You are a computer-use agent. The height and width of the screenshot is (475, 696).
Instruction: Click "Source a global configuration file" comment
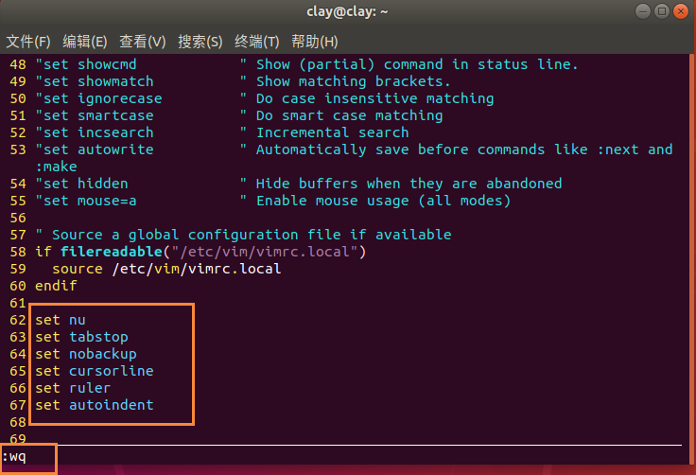(x=243, y=235)
